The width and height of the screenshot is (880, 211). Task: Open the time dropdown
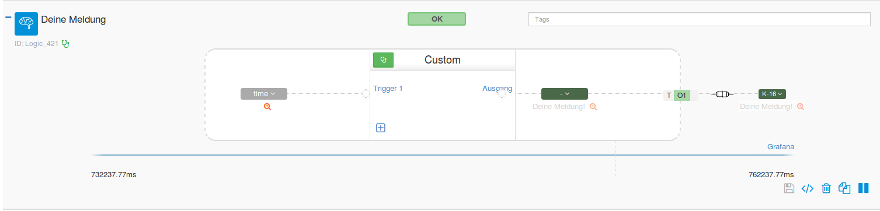[264, 94]
